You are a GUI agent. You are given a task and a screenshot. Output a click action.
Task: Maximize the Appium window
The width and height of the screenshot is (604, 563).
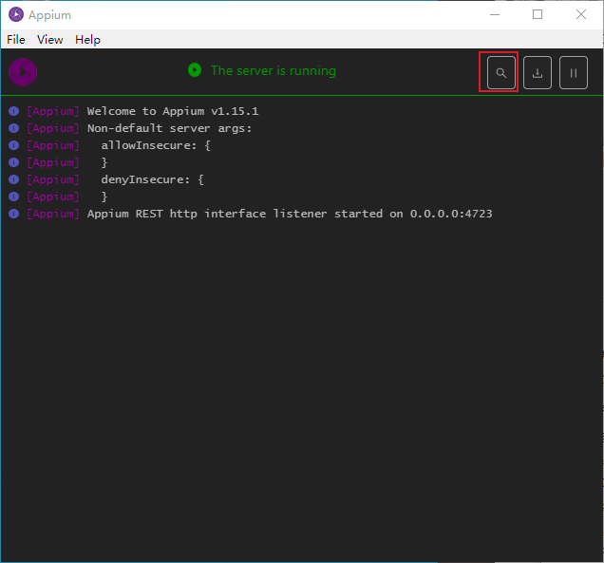(x=538, y=14)
